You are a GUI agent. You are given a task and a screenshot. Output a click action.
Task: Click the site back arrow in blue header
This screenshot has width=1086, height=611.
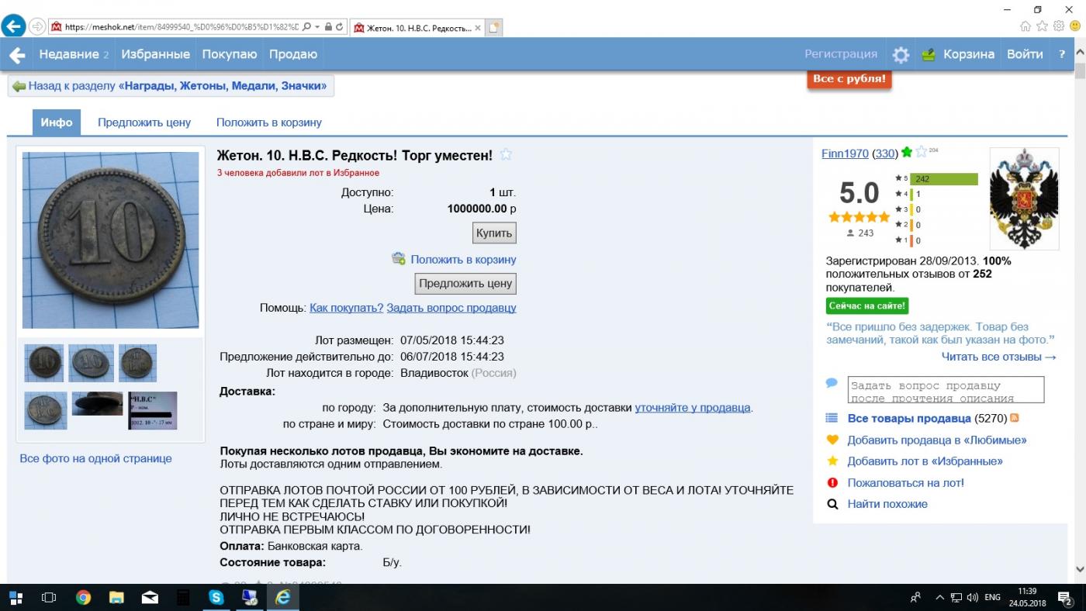pyautogui.click(x=16, y=54)
